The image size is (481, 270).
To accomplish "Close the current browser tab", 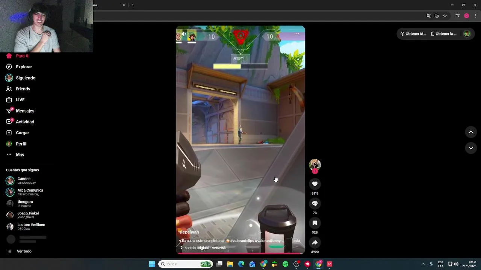I will [x=124, y=5].
